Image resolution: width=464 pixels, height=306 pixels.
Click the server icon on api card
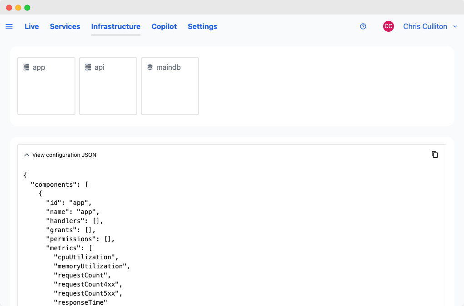click(88, 67)
